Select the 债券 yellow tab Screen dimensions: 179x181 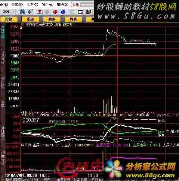tap(52, 19)
